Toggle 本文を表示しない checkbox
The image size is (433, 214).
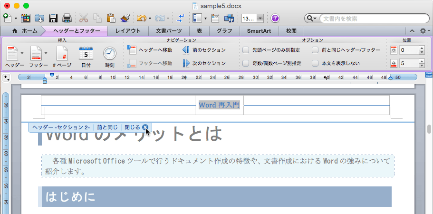click(315, 63)
